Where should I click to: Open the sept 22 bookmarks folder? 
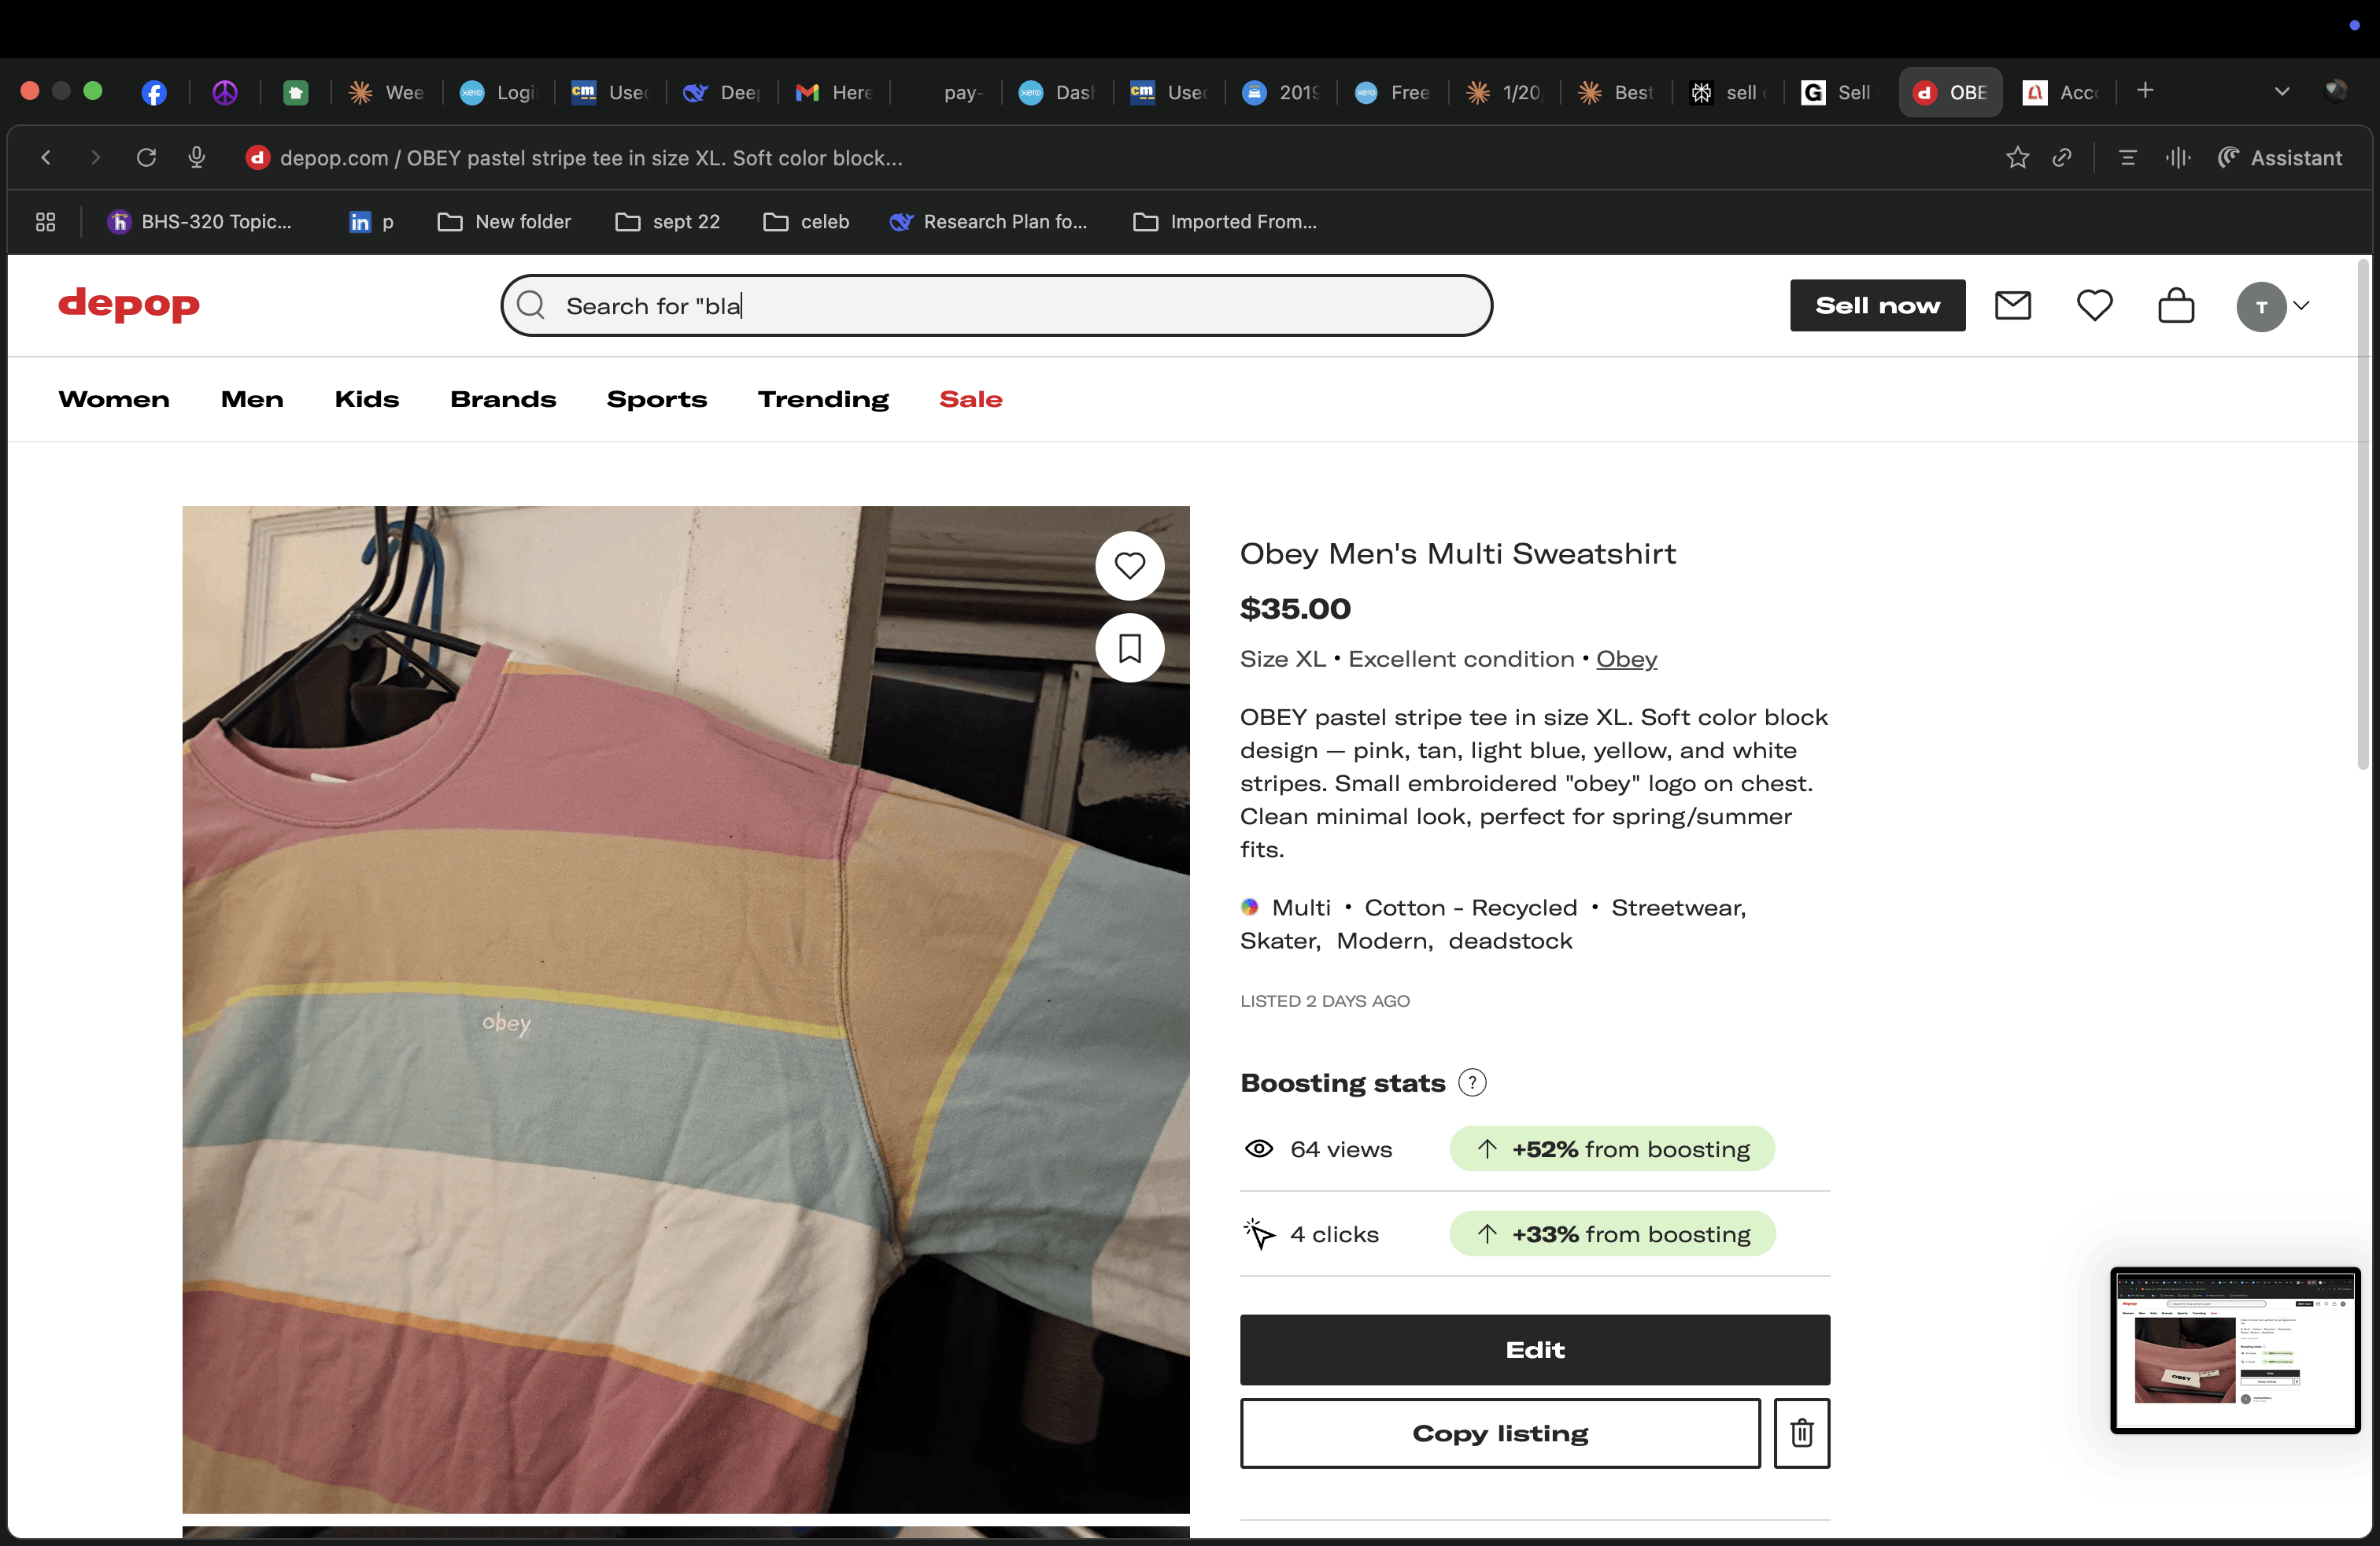tap(668, 222)
